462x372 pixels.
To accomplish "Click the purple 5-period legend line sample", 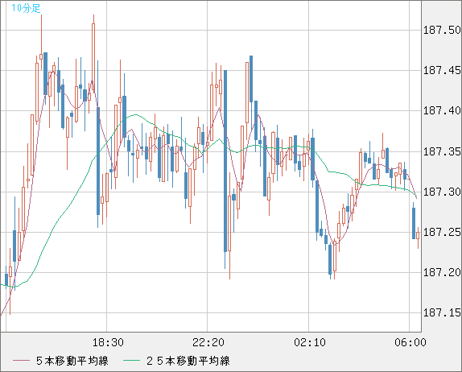I will click(21, 361).
